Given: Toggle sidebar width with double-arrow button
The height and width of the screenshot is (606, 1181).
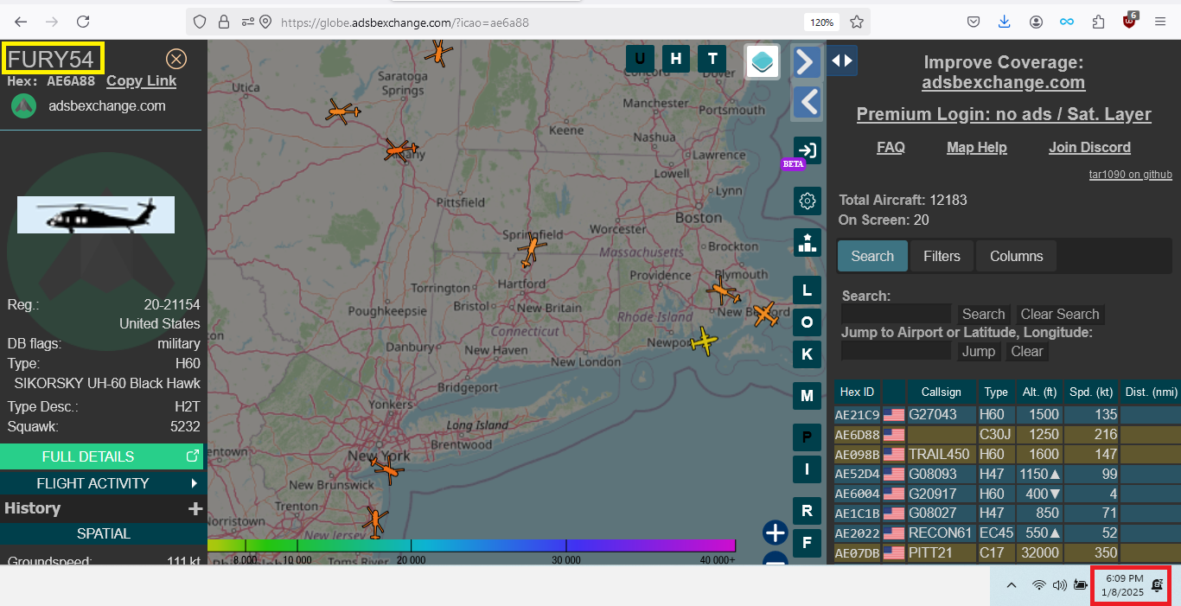Looking at the screenshot, I should pos(842,61).
